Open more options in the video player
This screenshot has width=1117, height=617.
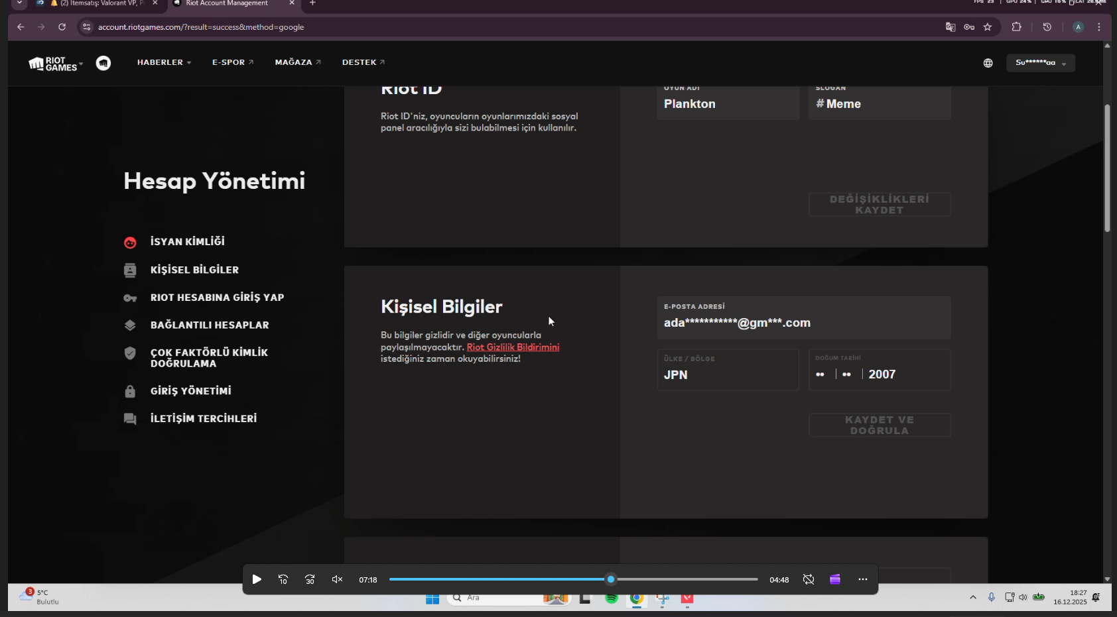point(863,580)
